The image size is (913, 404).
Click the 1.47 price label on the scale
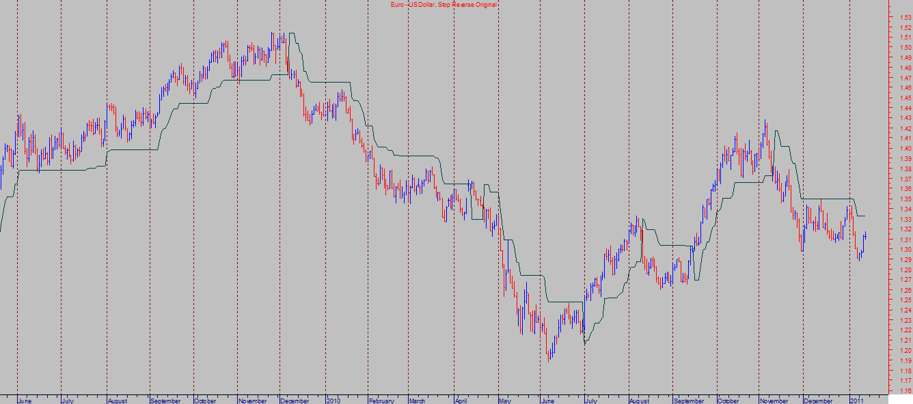coord(905,78)
